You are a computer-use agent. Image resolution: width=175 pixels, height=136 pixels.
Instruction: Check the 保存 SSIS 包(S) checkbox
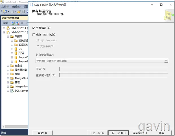pyautogui.click(x=34, y=35)
